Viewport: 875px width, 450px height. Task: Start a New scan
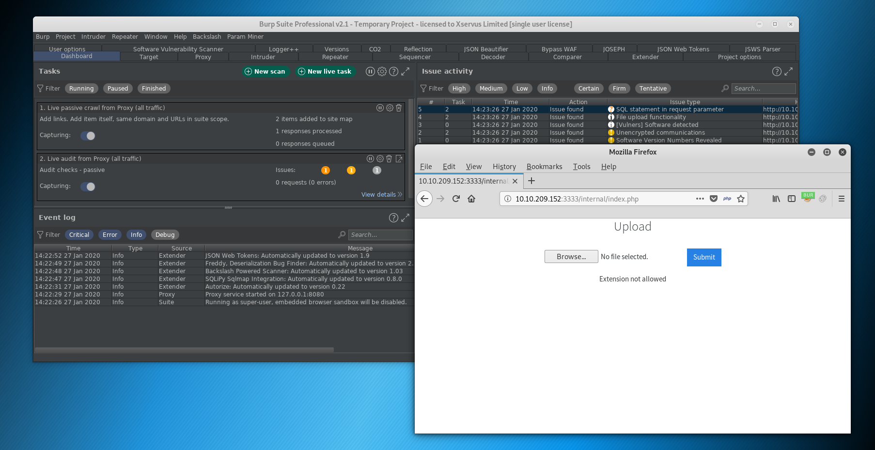(x=265, y=71)
